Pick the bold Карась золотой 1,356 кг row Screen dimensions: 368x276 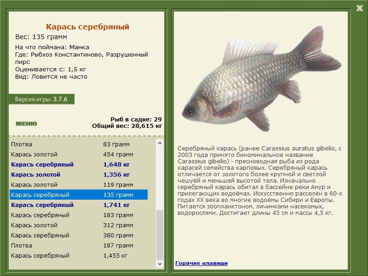(78, 175)
